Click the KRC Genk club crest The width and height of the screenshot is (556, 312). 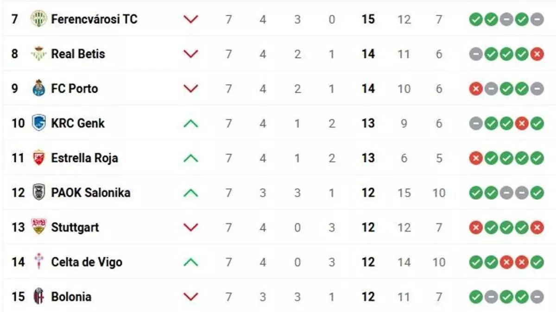tap(39, 123)
